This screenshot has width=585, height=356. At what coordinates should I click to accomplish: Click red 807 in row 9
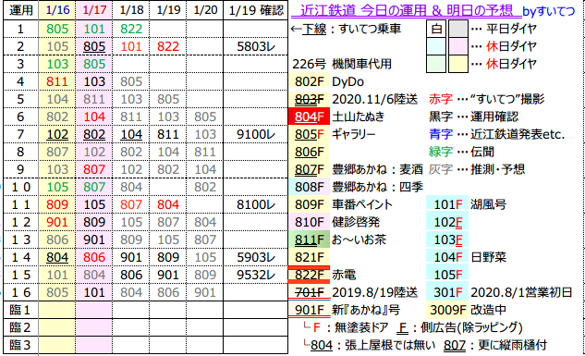click(x=94, y=169)
